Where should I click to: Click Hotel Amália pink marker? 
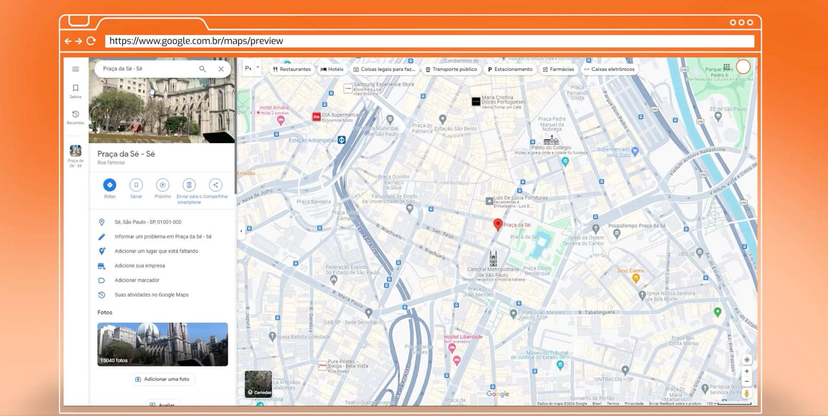point(281,120)
